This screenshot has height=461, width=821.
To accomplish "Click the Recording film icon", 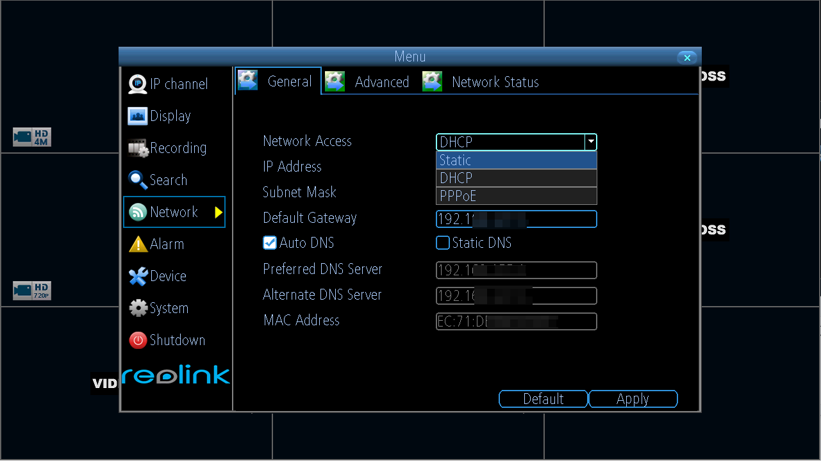I will tap(138, 148).
